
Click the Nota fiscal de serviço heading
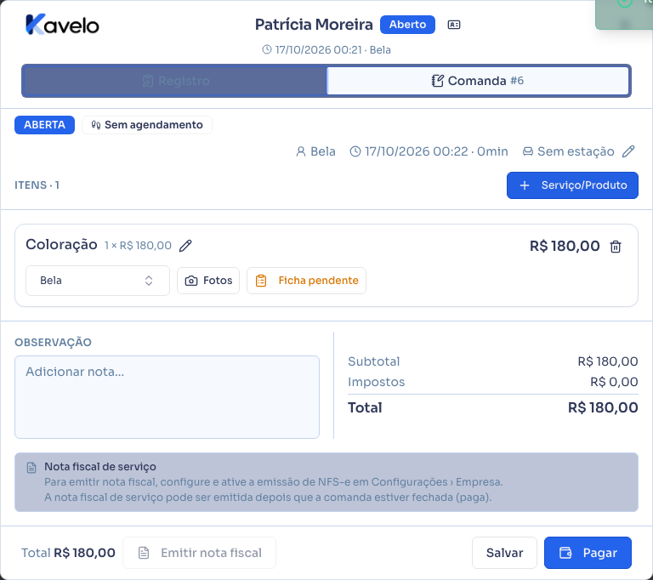coord(100,467)
